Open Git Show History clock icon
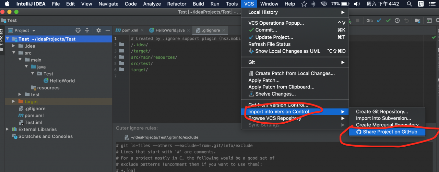 (397, 21)
